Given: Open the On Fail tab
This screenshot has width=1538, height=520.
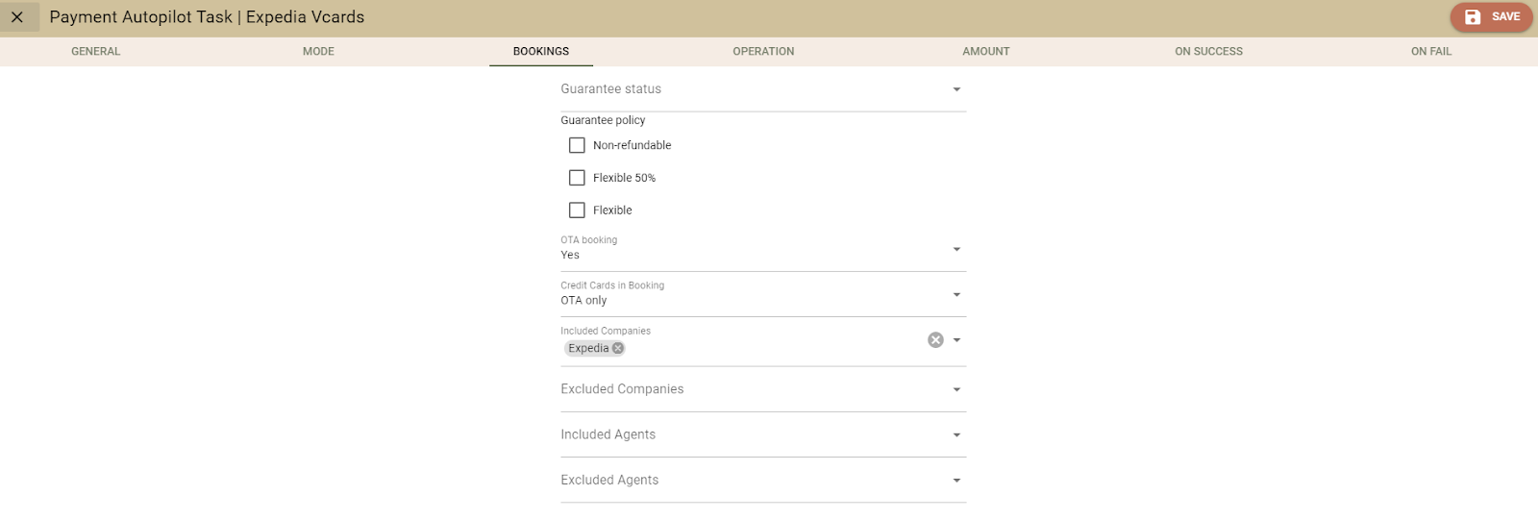Looking at the screenshot, I should tap(1431, 52).
